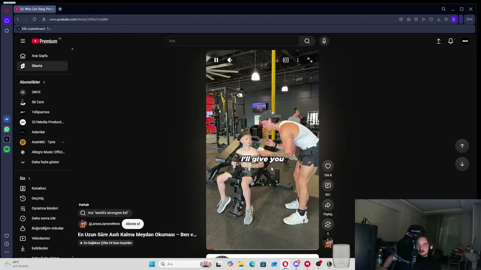Open İndirilenler downloads in the sidebar

[x=42, y=248]
